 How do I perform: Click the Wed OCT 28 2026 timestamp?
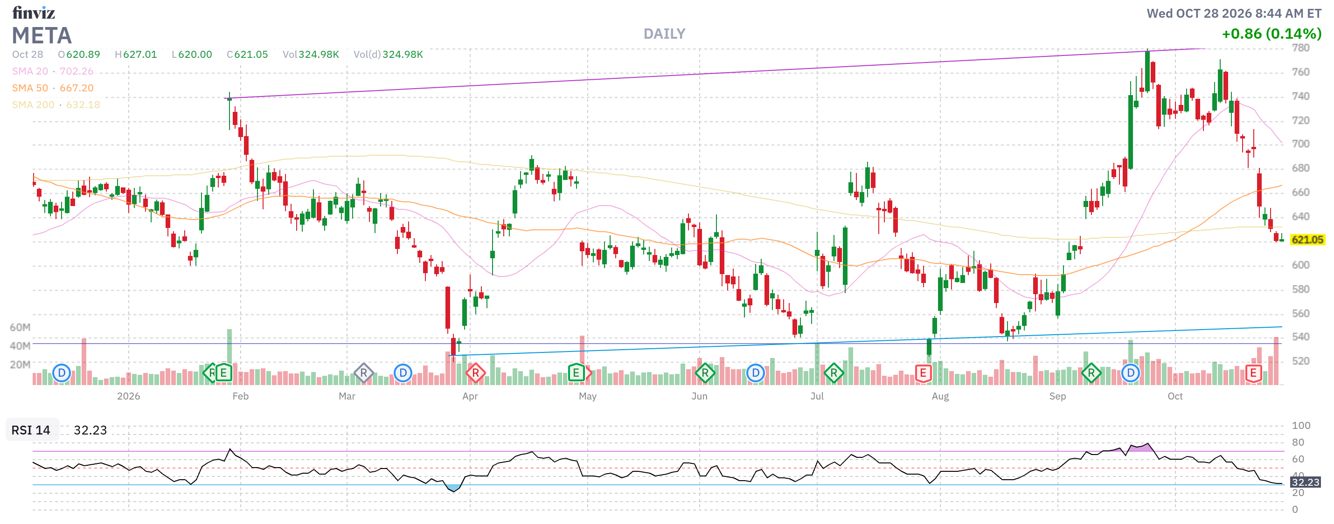[1234, 13]
